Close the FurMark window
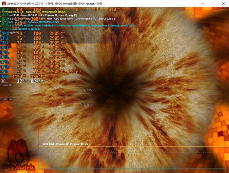 click(x=223, y=3)
